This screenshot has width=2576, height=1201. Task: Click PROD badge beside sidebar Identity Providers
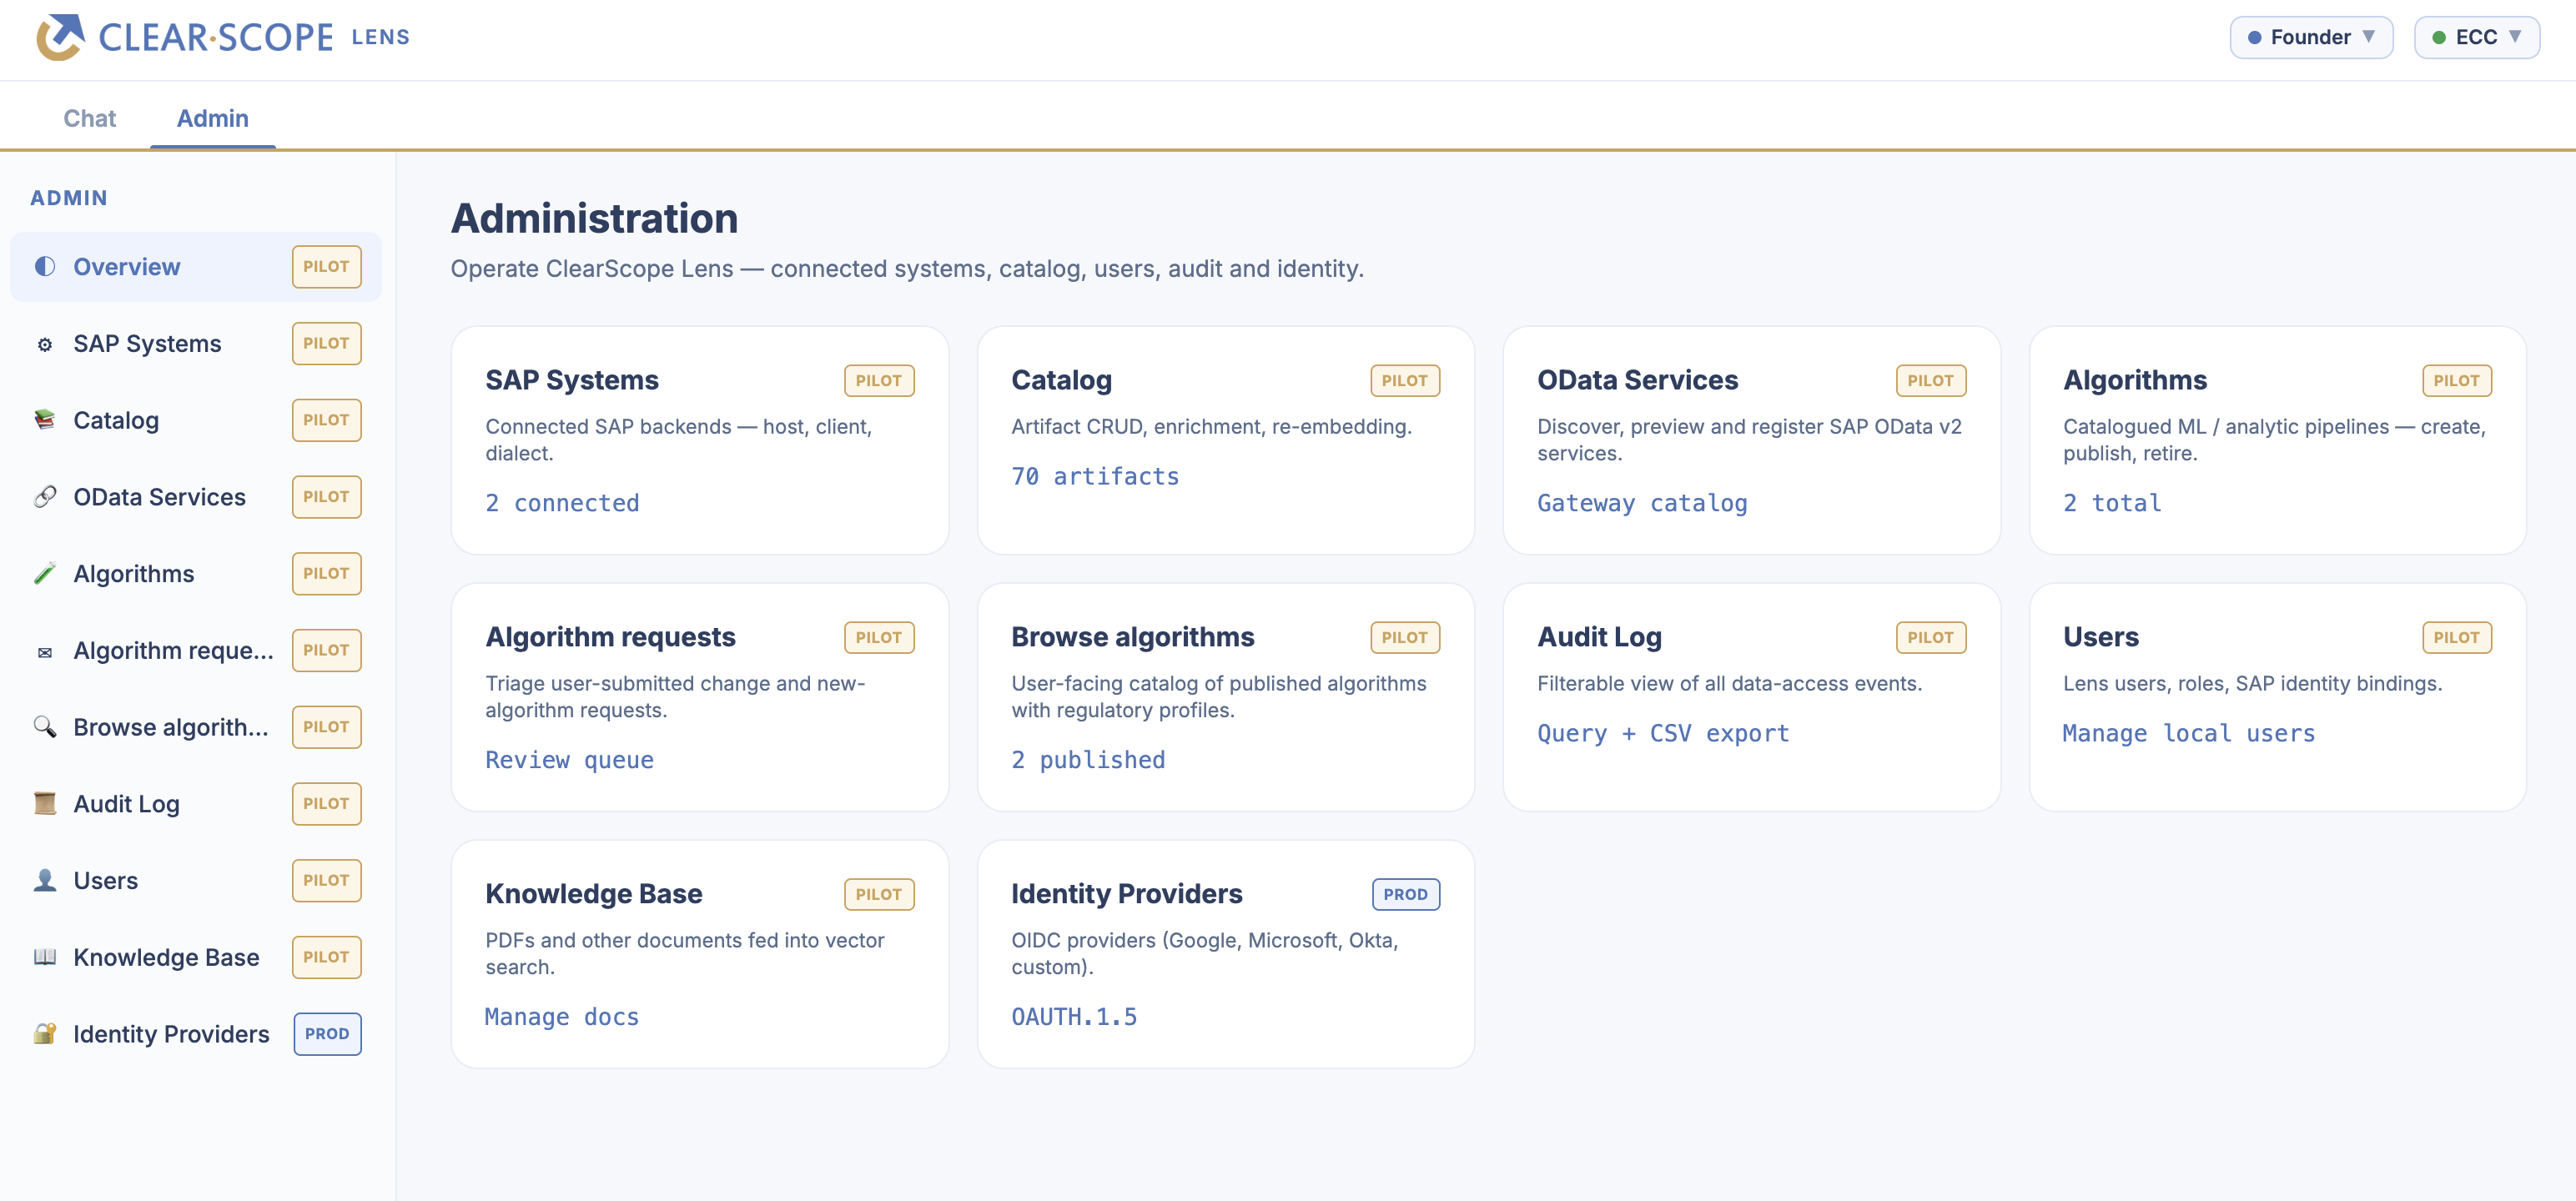click(x=327, y=1034)
